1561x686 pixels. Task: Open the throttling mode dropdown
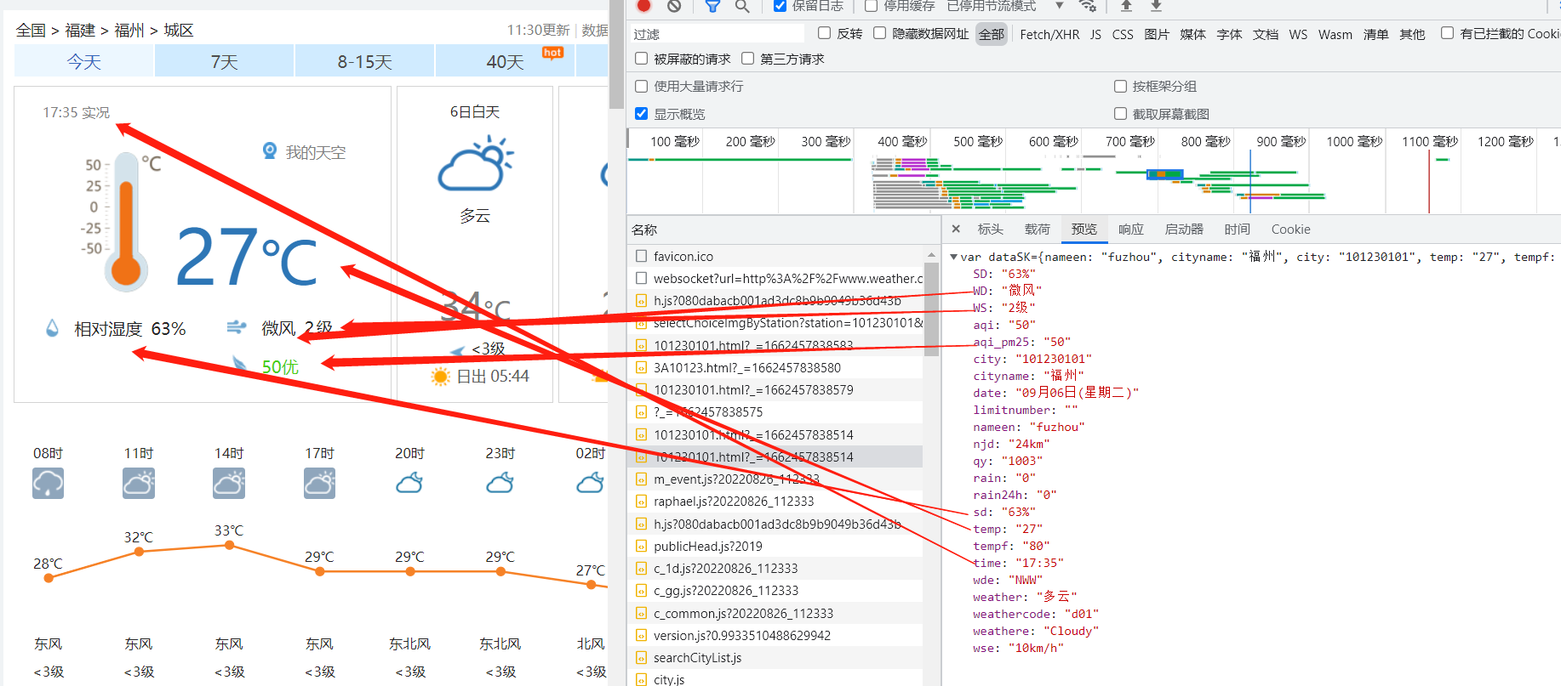point(1005,6)
